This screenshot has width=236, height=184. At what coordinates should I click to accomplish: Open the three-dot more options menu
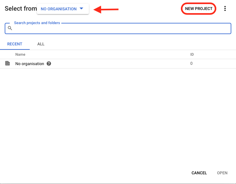[x=225, y=8]
